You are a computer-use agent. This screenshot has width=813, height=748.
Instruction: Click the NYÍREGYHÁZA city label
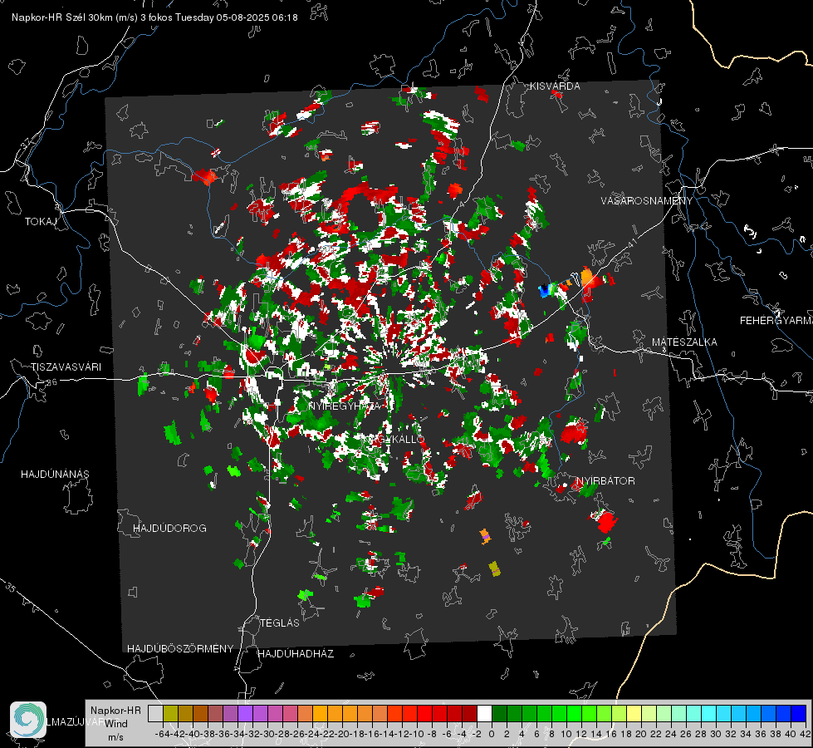click(x=345, y=406)
